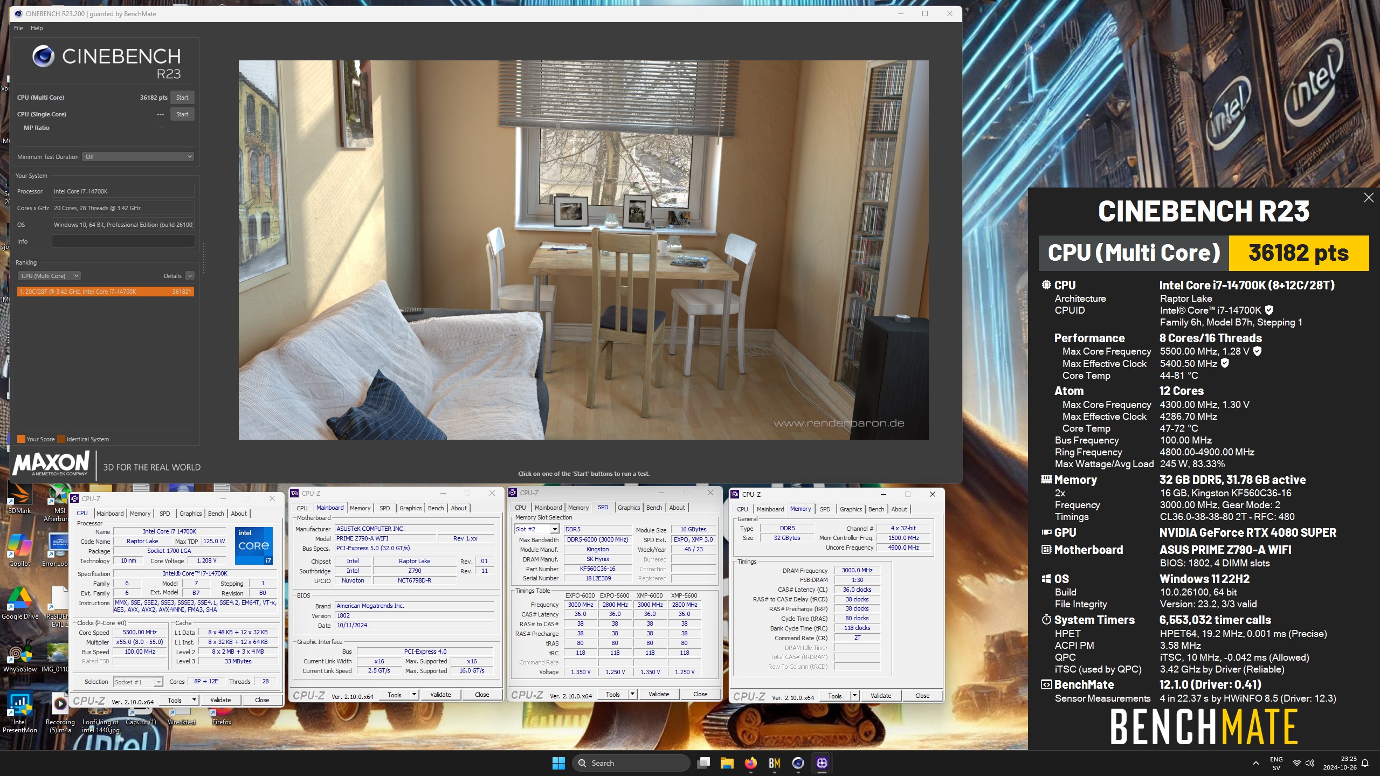Click the taskbar Search box

(x=631, y=763)
